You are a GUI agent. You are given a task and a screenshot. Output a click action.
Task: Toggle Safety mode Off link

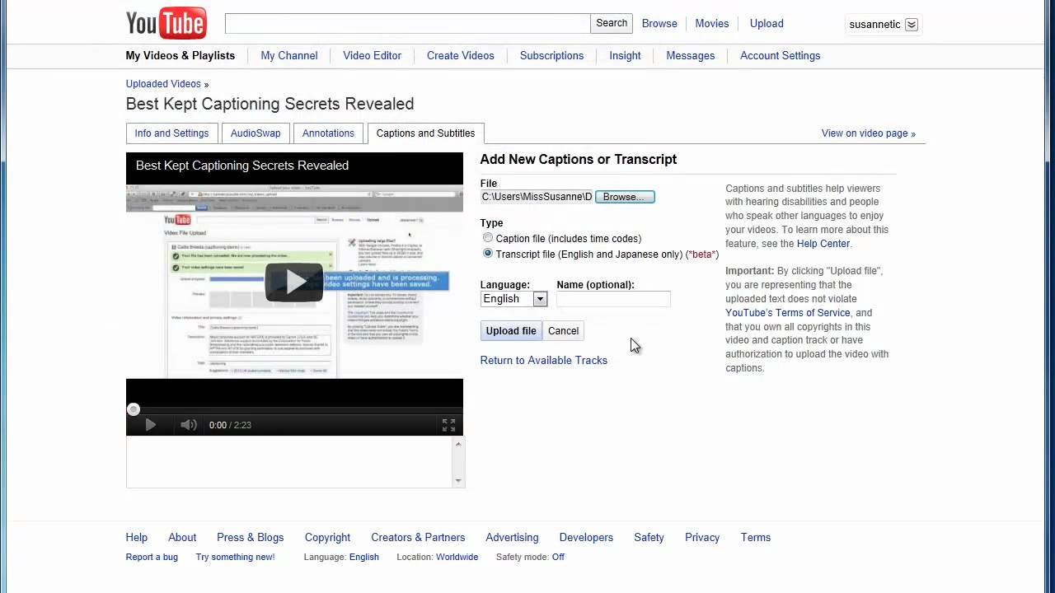pyautogui.click(x=558, y=558)
